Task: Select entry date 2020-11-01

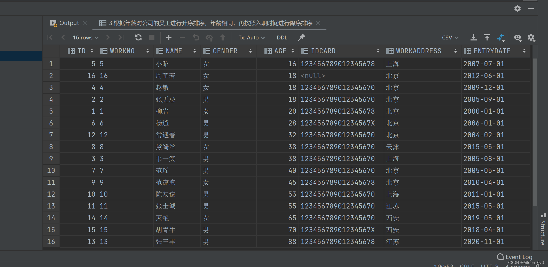Action: [496, 241]
